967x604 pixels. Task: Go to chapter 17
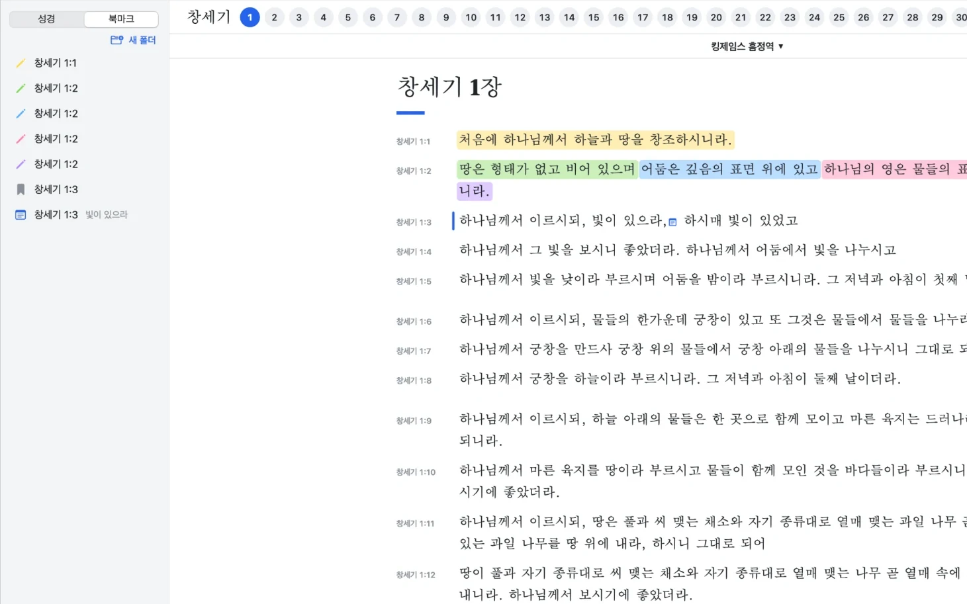(x=643, y=17)
